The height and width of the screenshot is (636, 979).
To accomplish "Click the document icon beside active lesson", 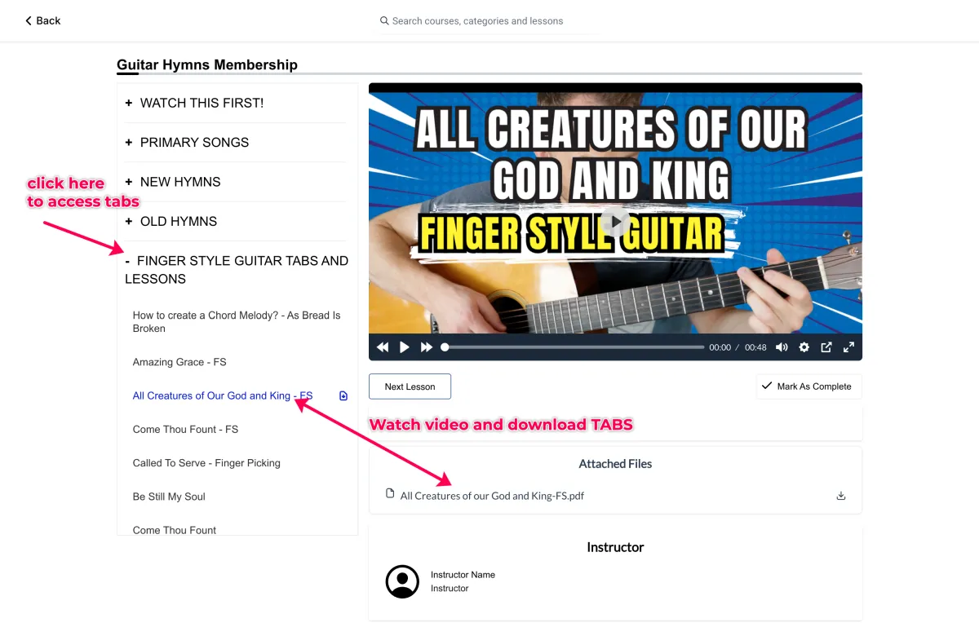I will click(x=343, y=396).
